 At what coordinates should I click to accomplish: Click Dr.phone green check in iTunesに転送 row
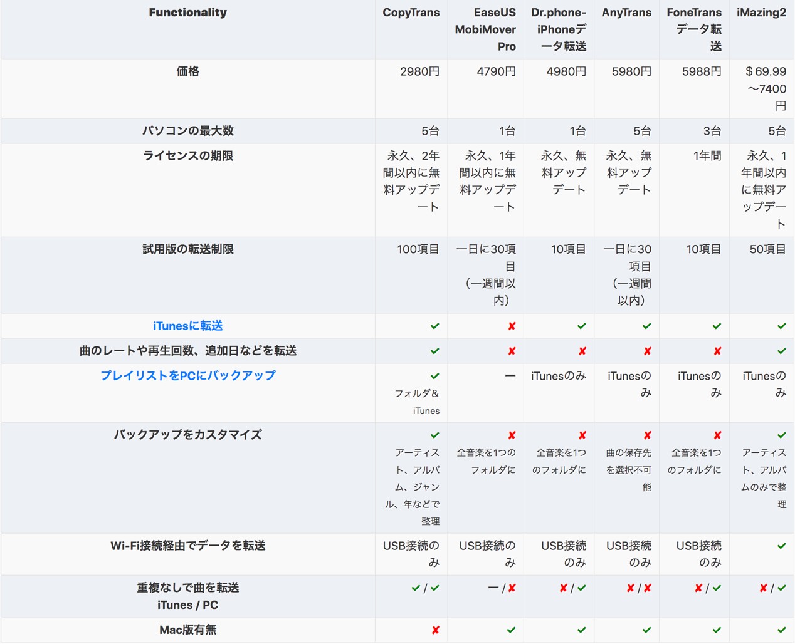click(581, 326)
